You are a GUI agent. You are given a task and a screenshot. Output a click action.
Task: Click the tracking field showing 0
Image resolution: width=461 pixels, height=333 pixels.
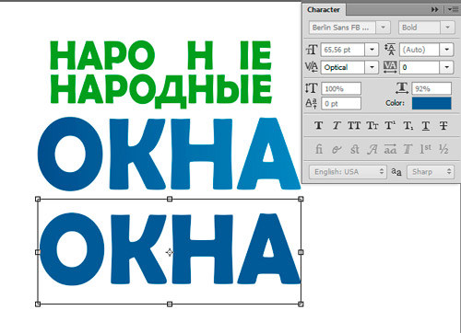(420, 67)
